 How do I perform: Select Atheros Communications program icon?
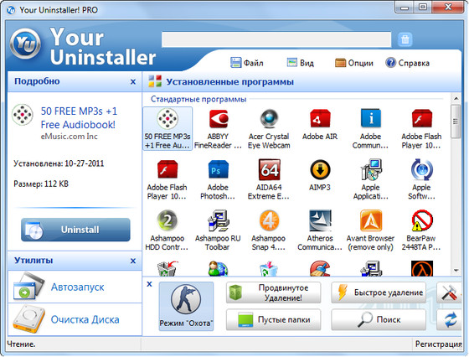[x=320, y=230]
